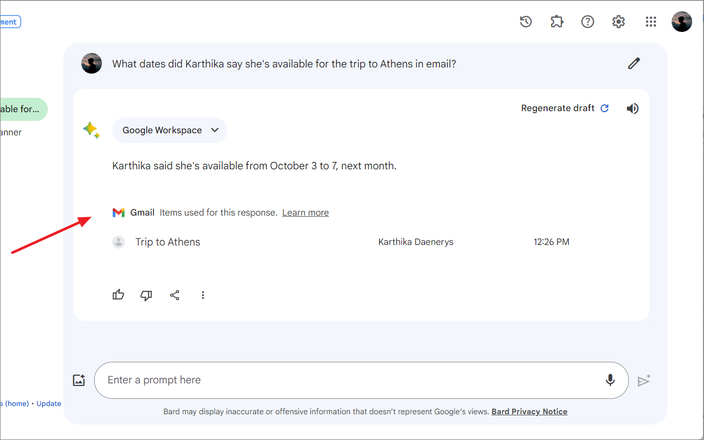
Task: Open the Learn more link
Action: (x=306, y=213)
